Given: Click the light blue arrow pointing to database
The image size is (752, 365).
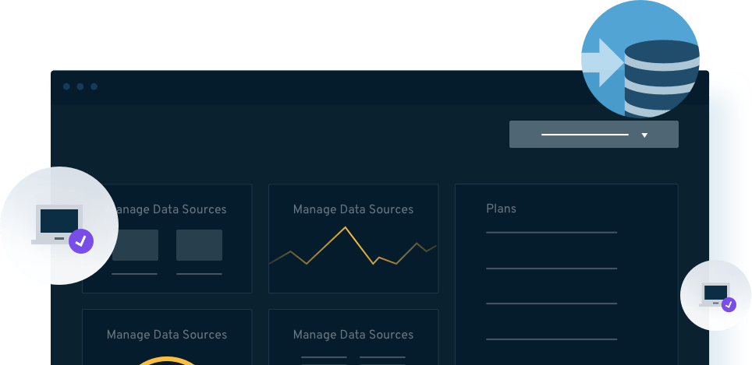Looking at the screenshot, I should coord(603,62).
